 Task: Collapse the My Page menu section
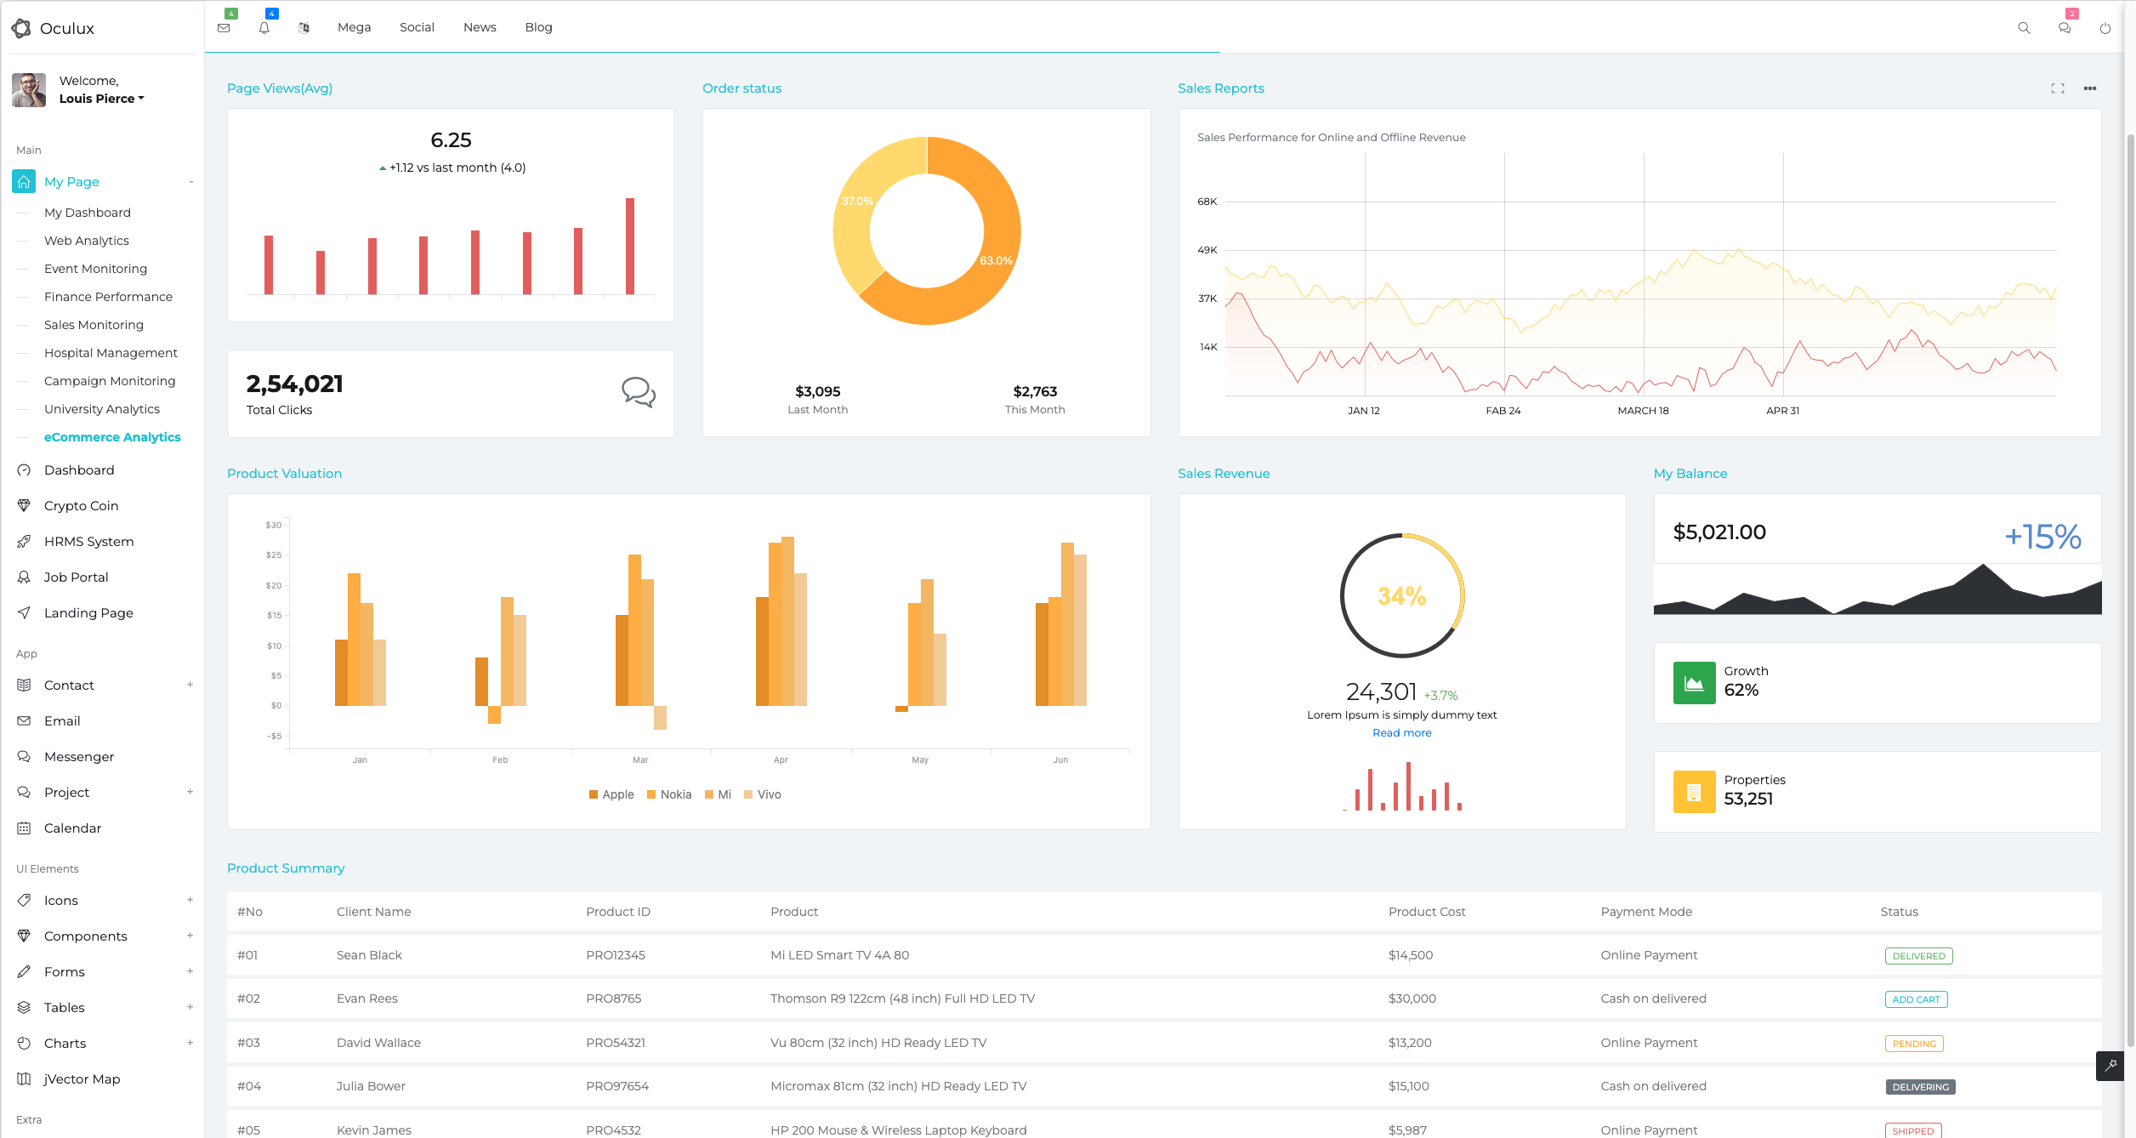191,182
